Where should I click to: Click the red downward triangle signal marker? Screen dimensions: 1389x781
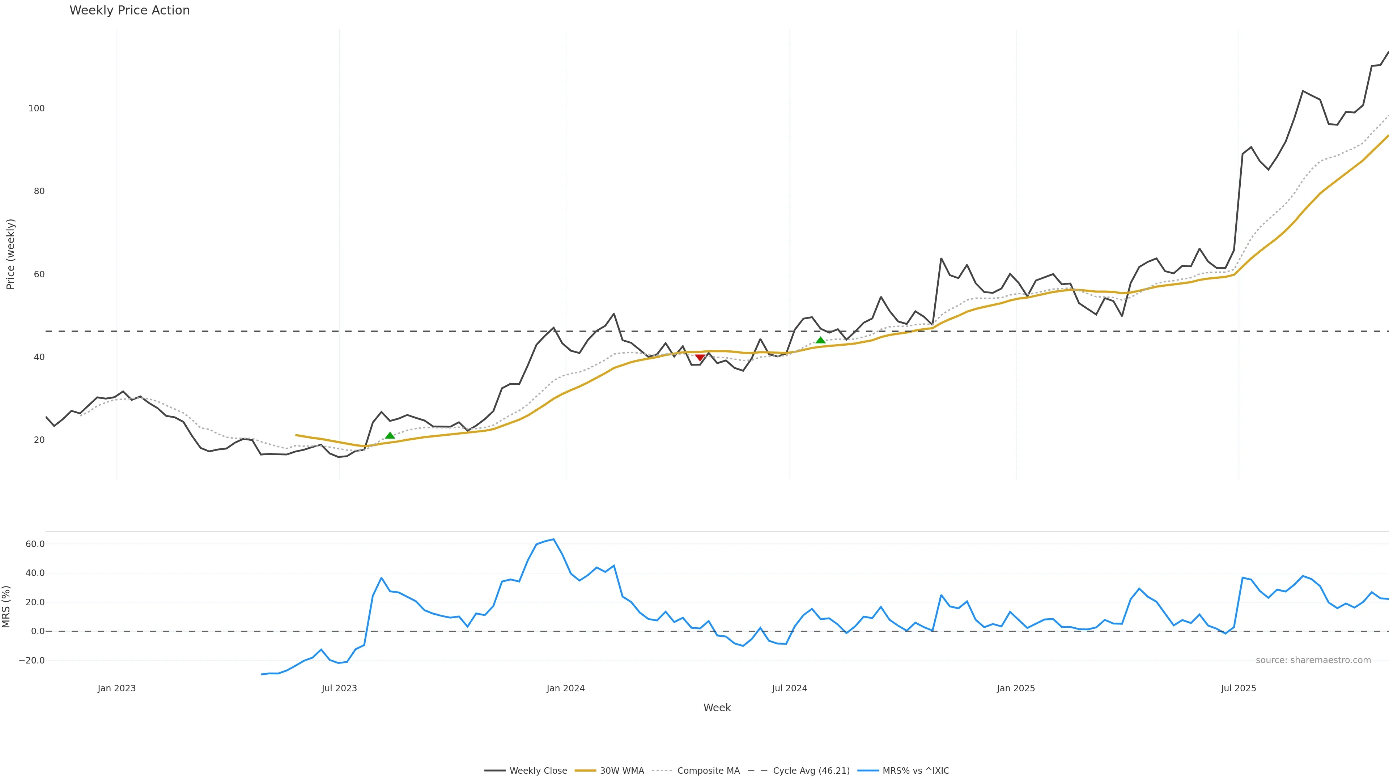(x=700, y=357)
